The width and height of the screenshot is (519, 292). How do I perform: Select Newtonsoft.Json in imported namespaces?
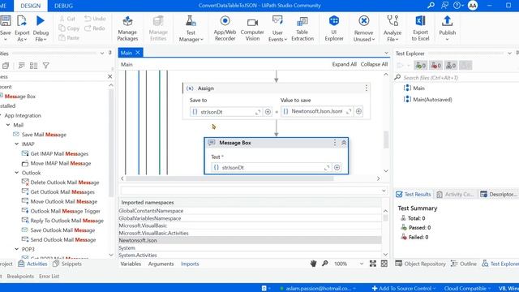[x=250, y=240]
